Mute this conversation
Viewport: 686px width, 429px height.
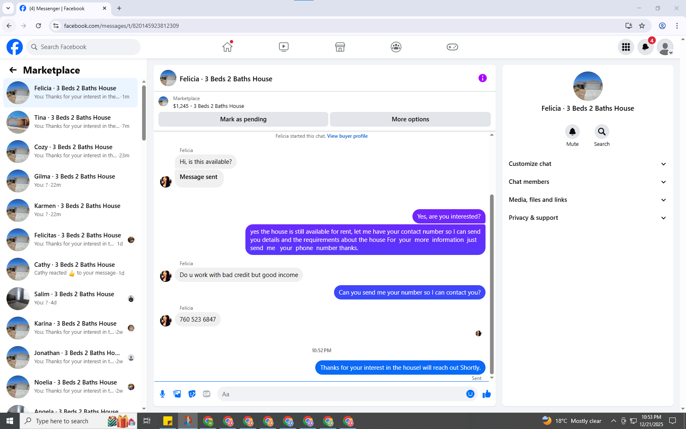click(572, 132)
